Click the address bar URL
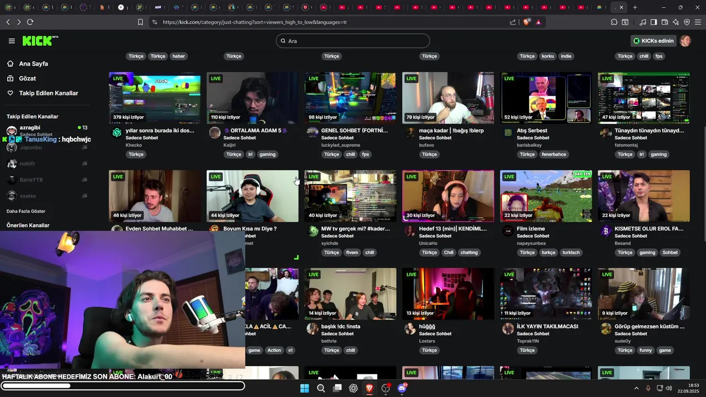Screen dimensions: 706x397 (x=255, y=22)
